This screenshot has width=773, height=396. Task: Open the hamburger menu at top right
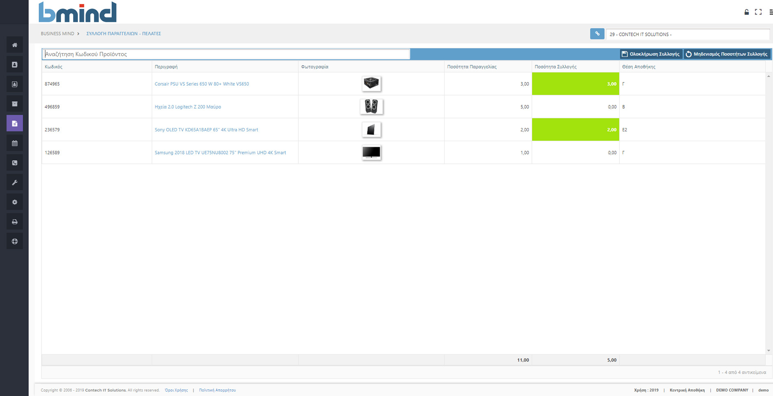pyautogui.click(x=771, y=12)
